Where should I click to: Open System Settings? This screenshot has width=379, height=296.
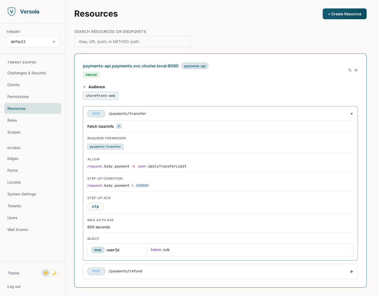(33, 194)
